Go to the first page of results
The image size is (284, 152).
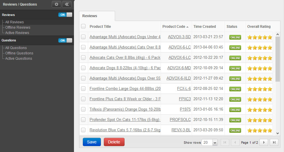225,143
